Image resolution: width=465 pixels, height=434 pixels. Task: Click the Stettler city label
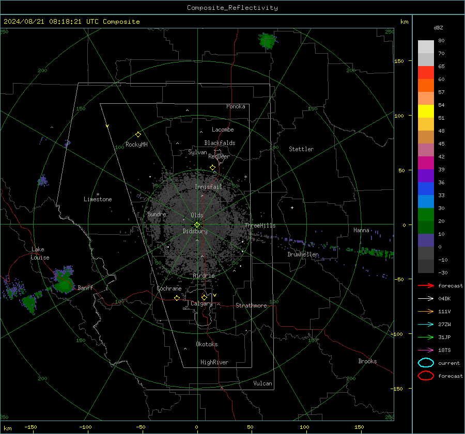tap(301, 149)
